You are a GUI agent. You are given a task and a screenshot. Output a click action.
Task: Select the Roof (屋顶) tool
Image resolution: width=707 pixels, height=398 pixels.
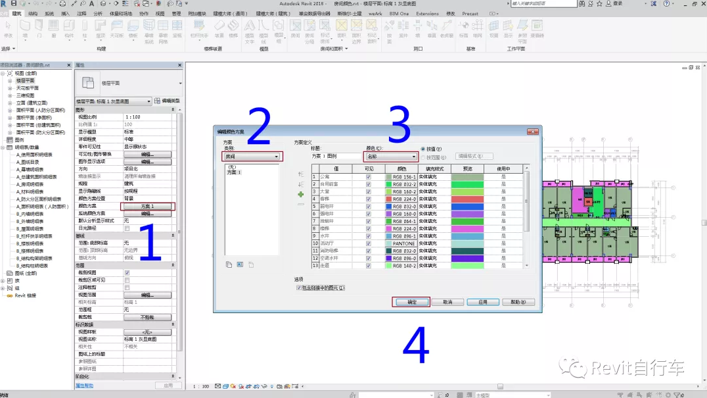[100, 30]
